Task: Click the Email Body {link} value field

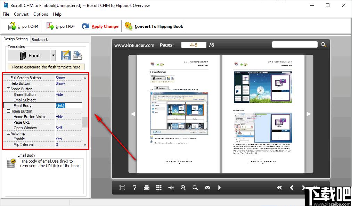Action: [x=69, y=106]
